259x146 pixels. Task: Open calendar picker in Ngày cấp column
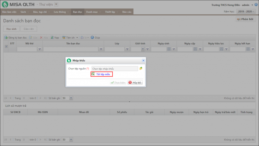pyautogui.click(x=195, y=49)
